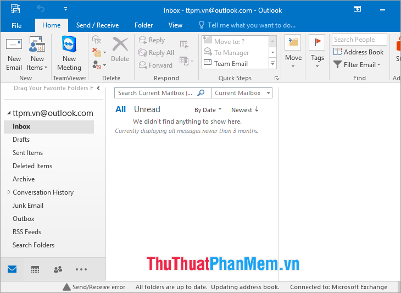Click the Search People field

(x=359, y=40)
